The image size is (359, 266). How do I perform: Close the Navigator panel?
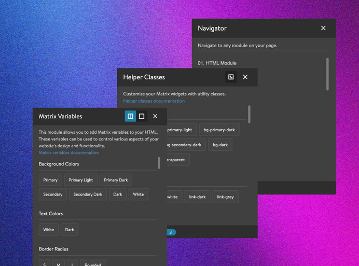tap(323, 28)
